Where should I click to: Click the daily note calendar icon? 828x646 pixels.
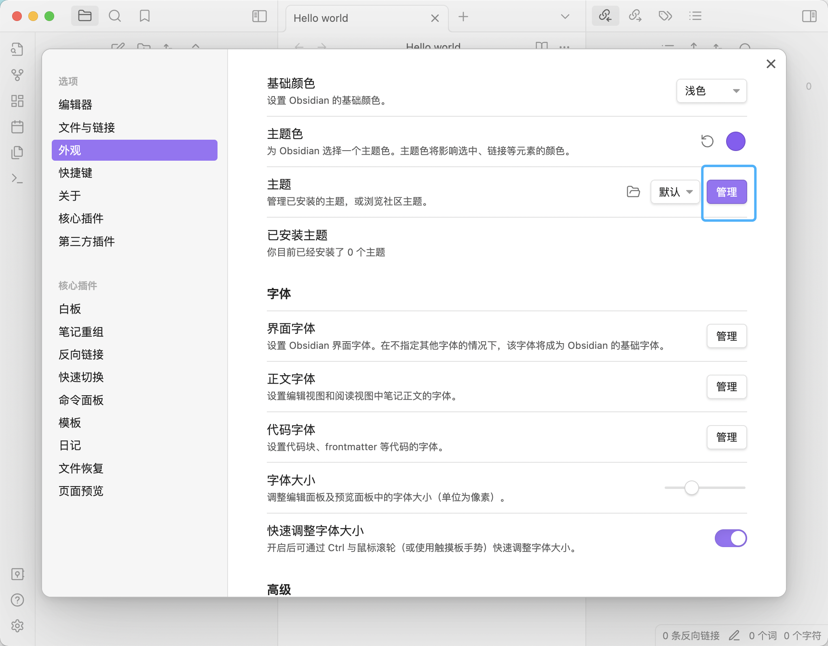click(x=17, y=127)
